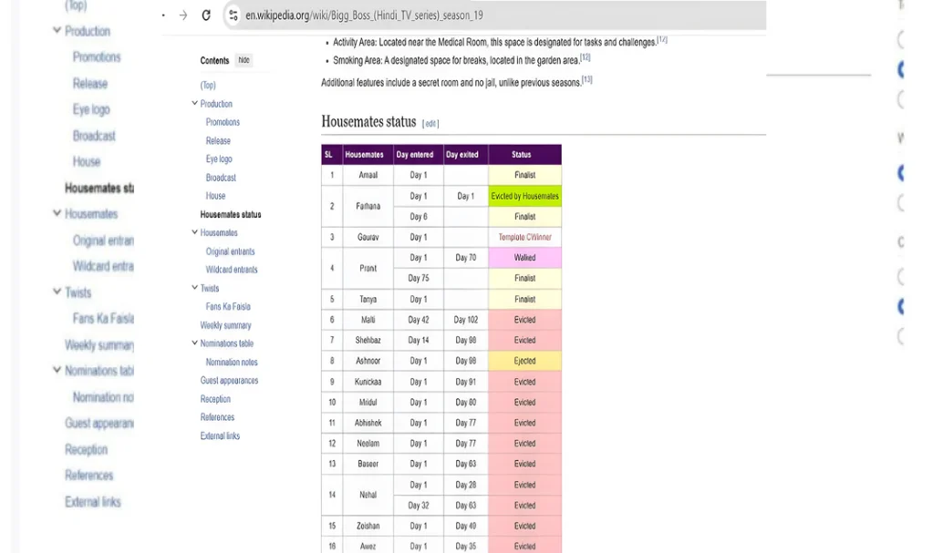Viewport: 933px width, 553px height.
Task: Collapse Housemates chevron below bold Housemates status
Action: 194,232
